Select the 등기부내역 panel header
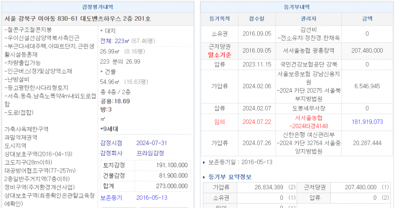The height and width of the screenshot is (208, 395). click(297, 7)
